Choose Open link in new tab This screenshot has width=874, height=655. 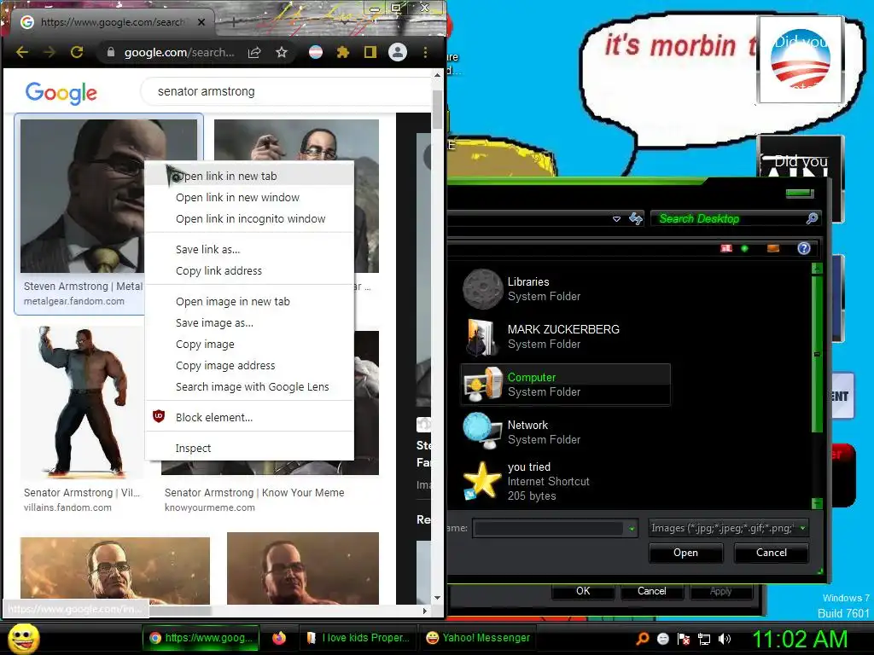[249, 176]
